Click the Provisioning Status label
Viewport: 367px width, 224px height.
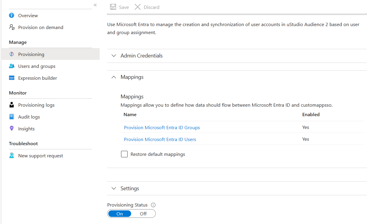point(127,205)
